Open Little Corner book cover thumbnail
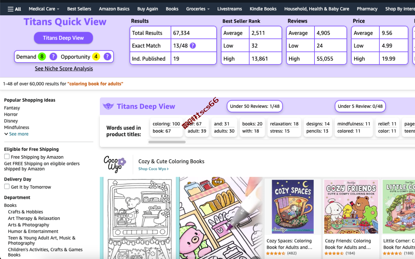Image resolution: width=415 pixels, height=259 pixels. pos(399,207)
